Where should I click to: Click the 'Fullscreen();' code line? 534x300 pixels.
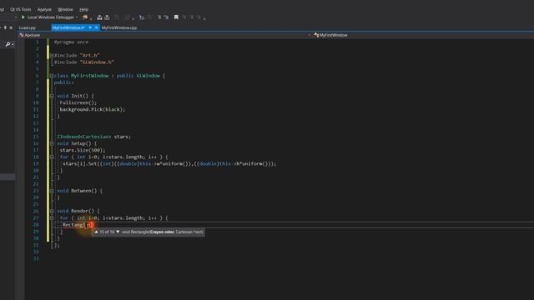coord(78,102)
